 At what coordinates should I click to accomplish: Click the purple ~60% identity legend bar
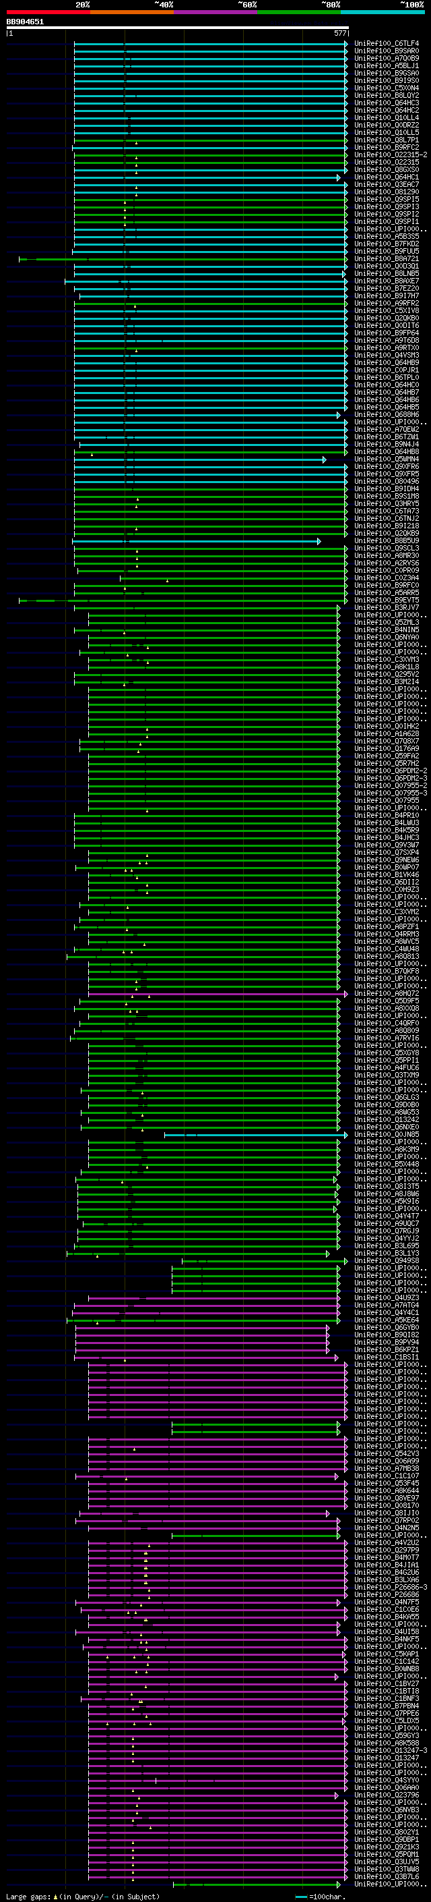(215, 12)
